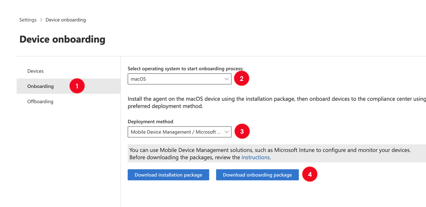Open the Devices section in the sidebar
The image size is (426, 207).
(35, 71)
